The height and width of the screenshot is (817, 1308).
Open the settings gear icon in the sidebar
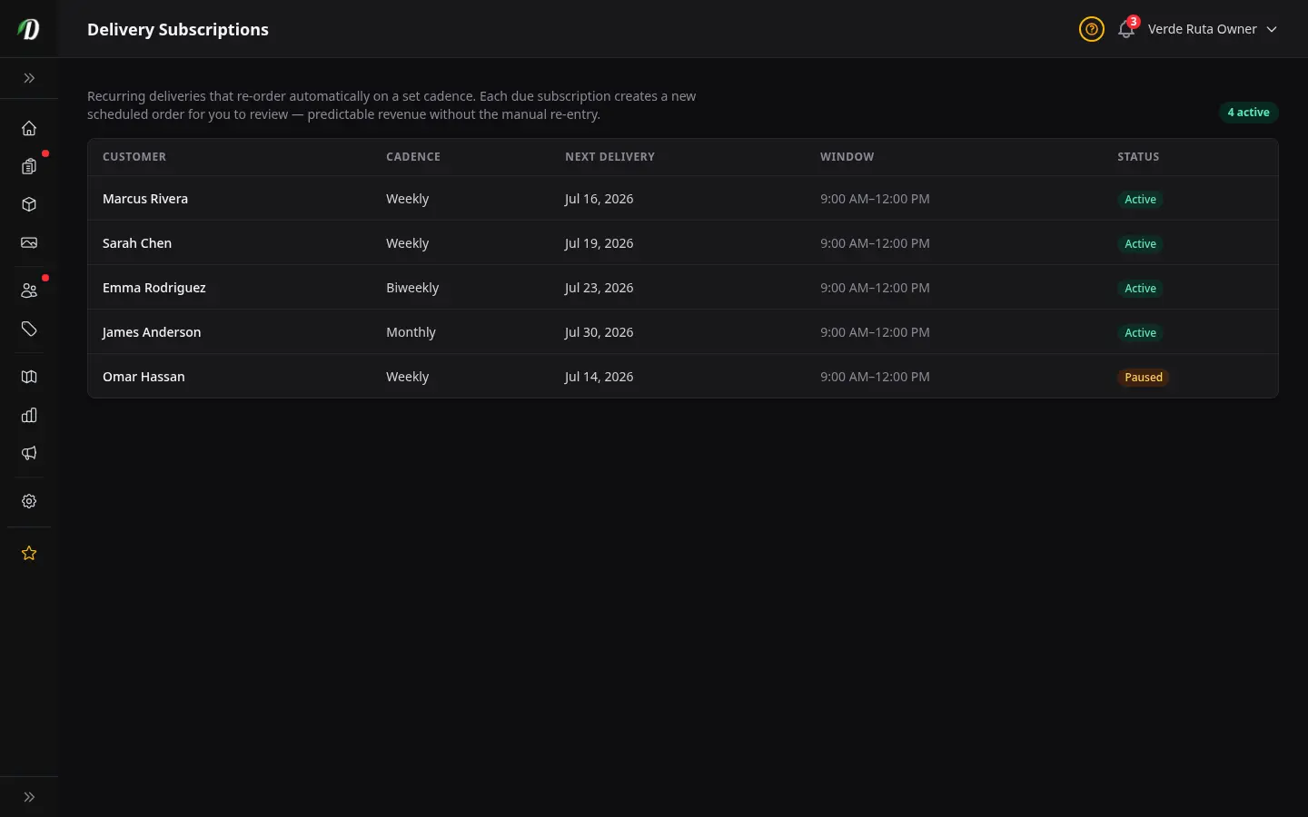pyautogui.click(x=29, y=501)
